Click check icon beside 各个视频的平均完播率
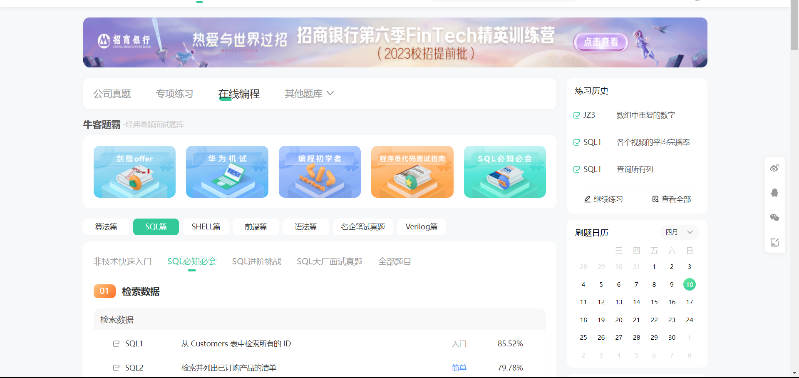The image size is (799, 378). (577, 142)
